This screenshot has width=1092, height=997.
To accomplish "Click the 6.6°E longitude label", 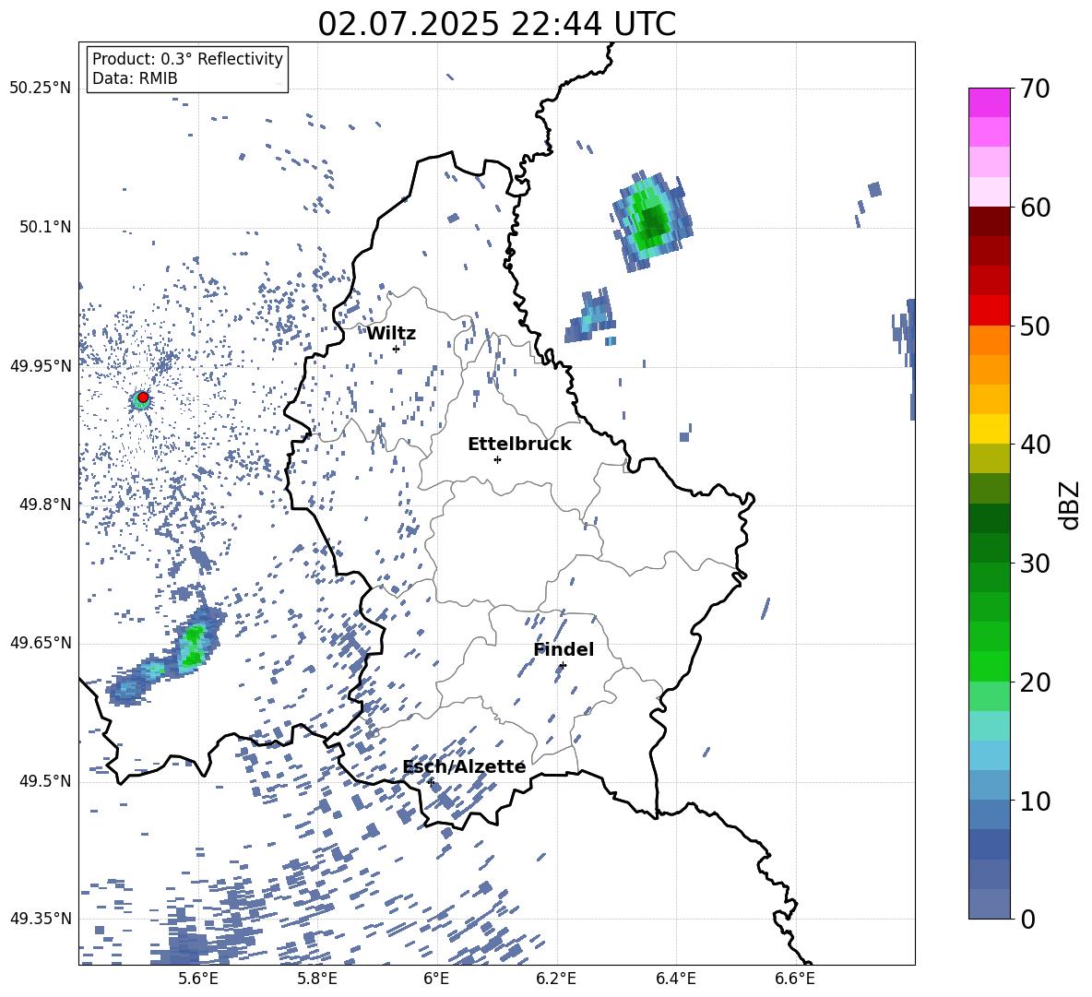I will pos(795,979).
